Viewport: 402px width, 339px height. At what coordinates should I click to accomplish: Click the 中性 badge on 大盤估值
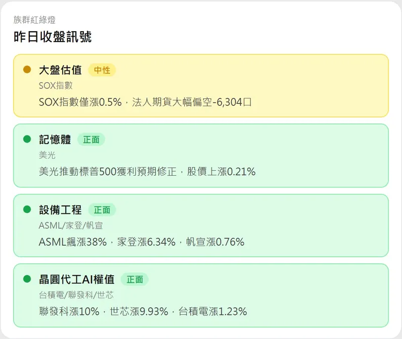102,70
